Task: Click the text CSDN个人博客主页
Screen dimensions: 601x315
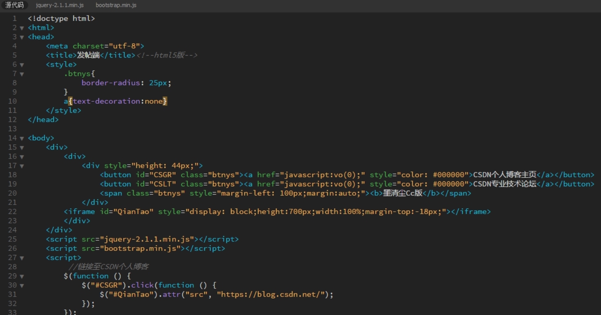Action: [x=504, y=175]
